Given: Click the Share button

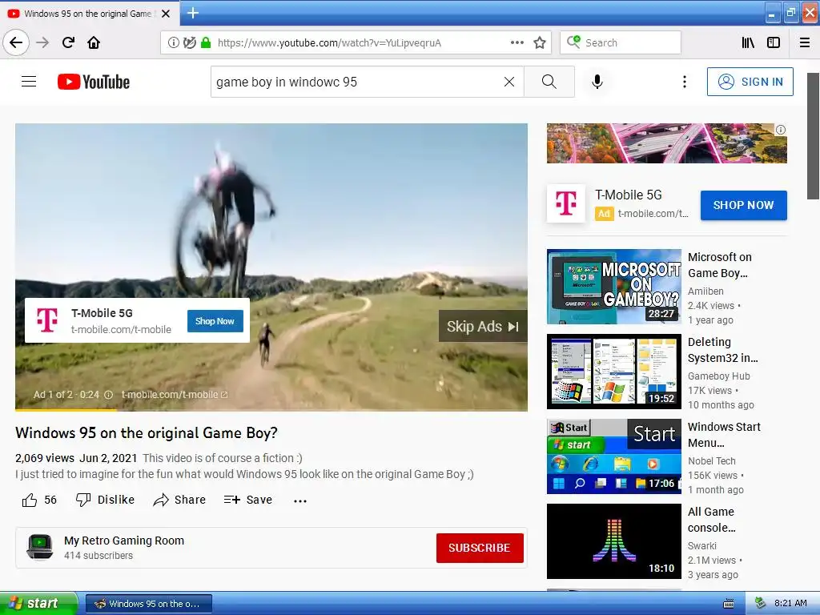Looking at the screenshot, I should pyautogui.click(x=179, y=500).
